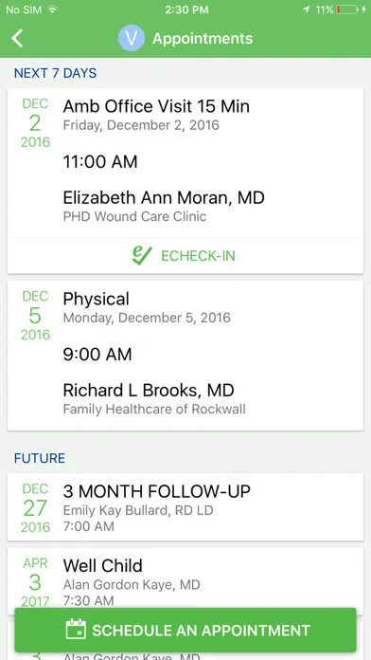Image resolution: width=371 pixels, height=660 pixels.
Task: Tap Elizabeth Ann Moran, MD provider name
Action: (x=164, y=197)
